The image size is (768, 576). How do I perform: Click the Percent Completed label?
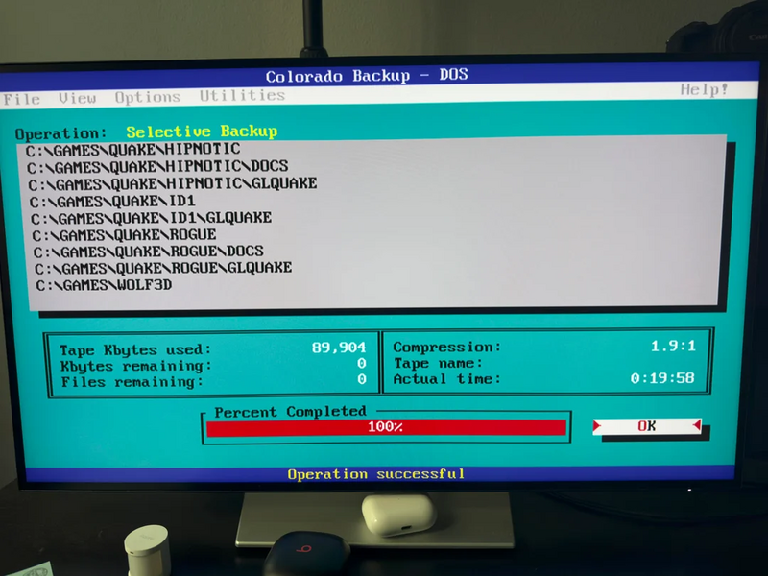point(291,412)
